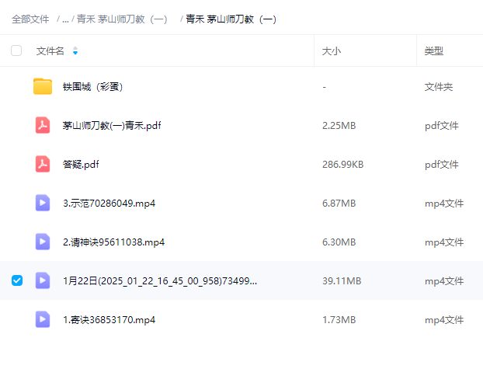The image size is (483, 369).
Task: Click the 类型 column header
Action: pos(433,51)
